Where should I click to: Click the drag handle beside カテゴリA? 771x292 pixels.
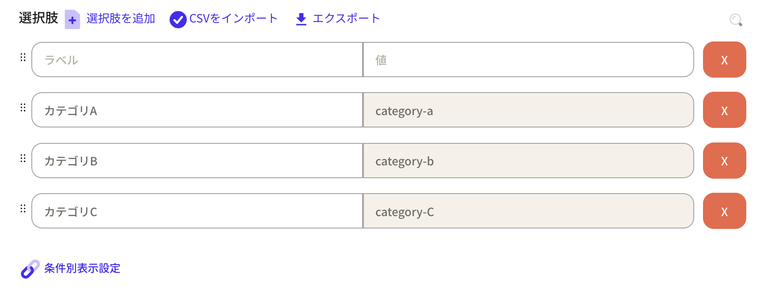[23, 108]
